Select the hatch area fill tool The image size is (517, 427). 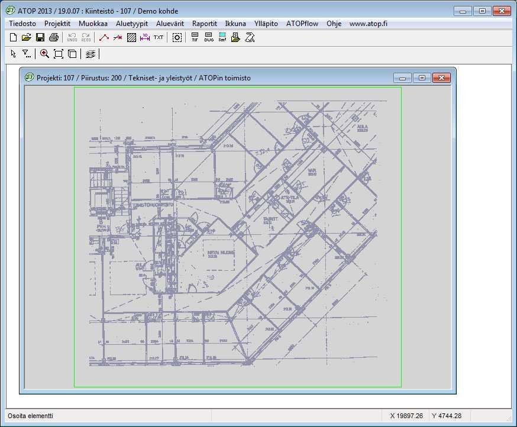click(131, 38)
